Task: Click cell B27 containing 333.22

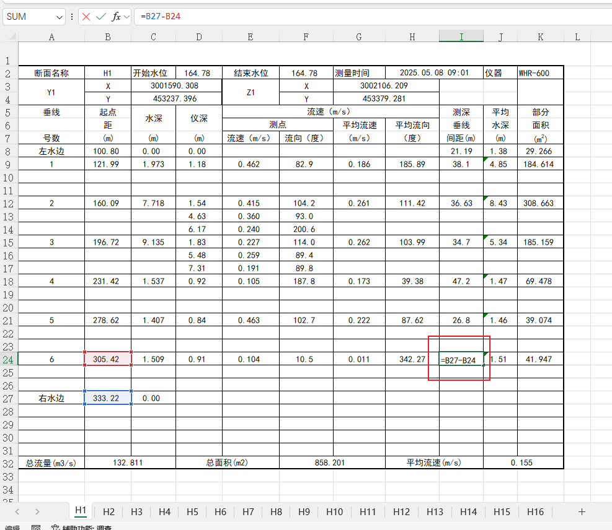Action: [x=108, y=398]
